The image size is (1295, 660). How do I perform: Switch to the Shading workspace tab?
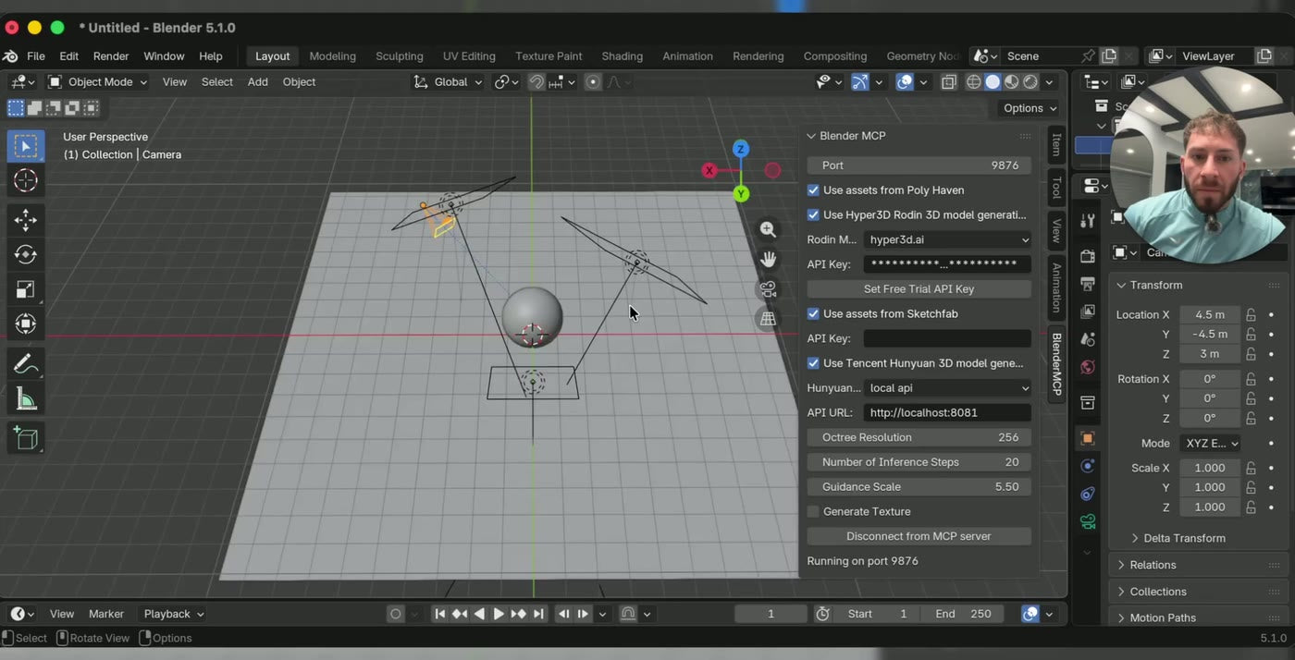click(x=622, y=56)
